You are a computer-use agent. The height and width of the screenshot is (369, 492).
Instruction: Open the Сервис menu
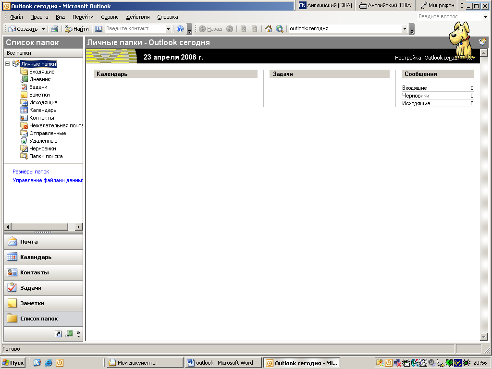tap(110, 17)
